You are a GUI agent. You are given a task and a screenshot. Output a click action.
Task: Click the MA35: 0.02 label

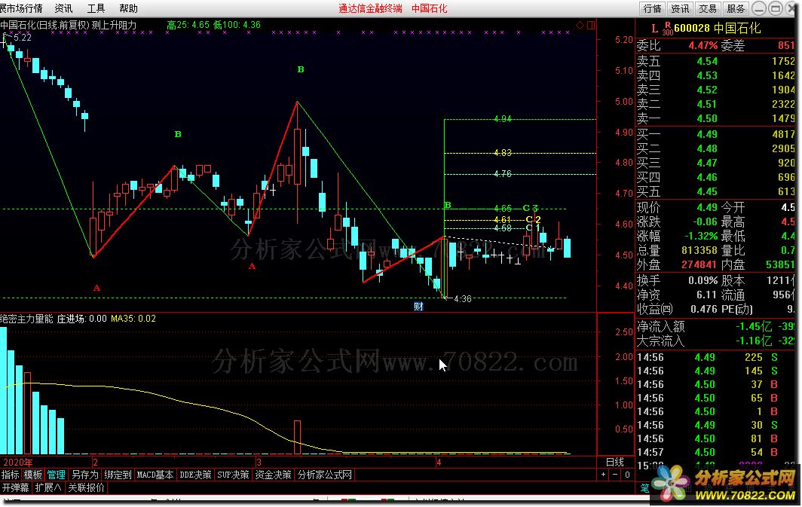tap(133, 319)
